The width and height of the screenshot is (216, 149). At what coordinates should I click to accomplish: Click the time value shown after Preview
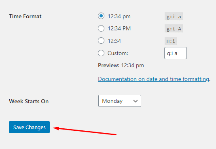click(132, 66)
